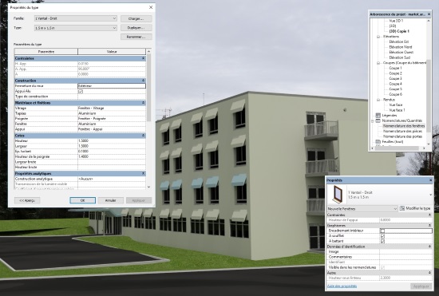
Task: Collapse the Coupes tree node
Action: point(378,63)
